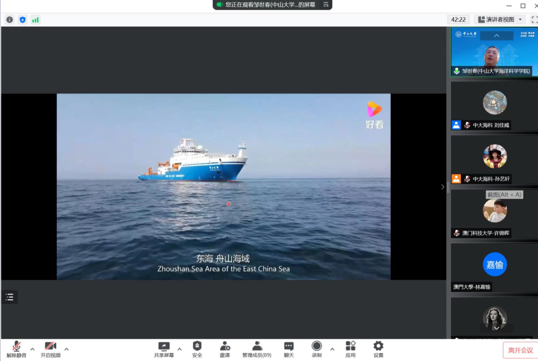
Task: Expand audio options arrow beside 解除静音
Action: coord(32,349)
